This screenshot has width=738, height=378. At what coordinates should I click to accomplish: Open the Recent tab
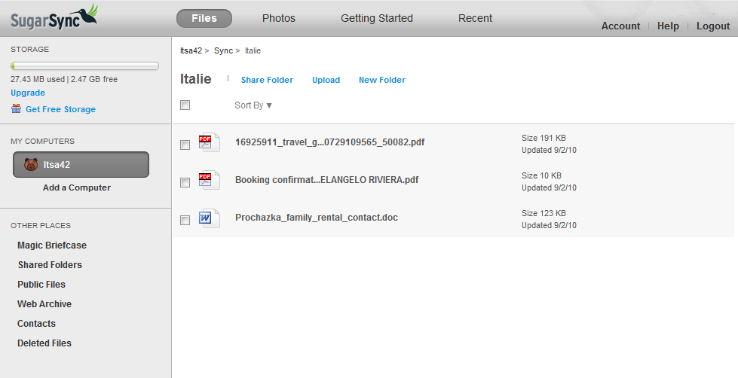[475, 18]
